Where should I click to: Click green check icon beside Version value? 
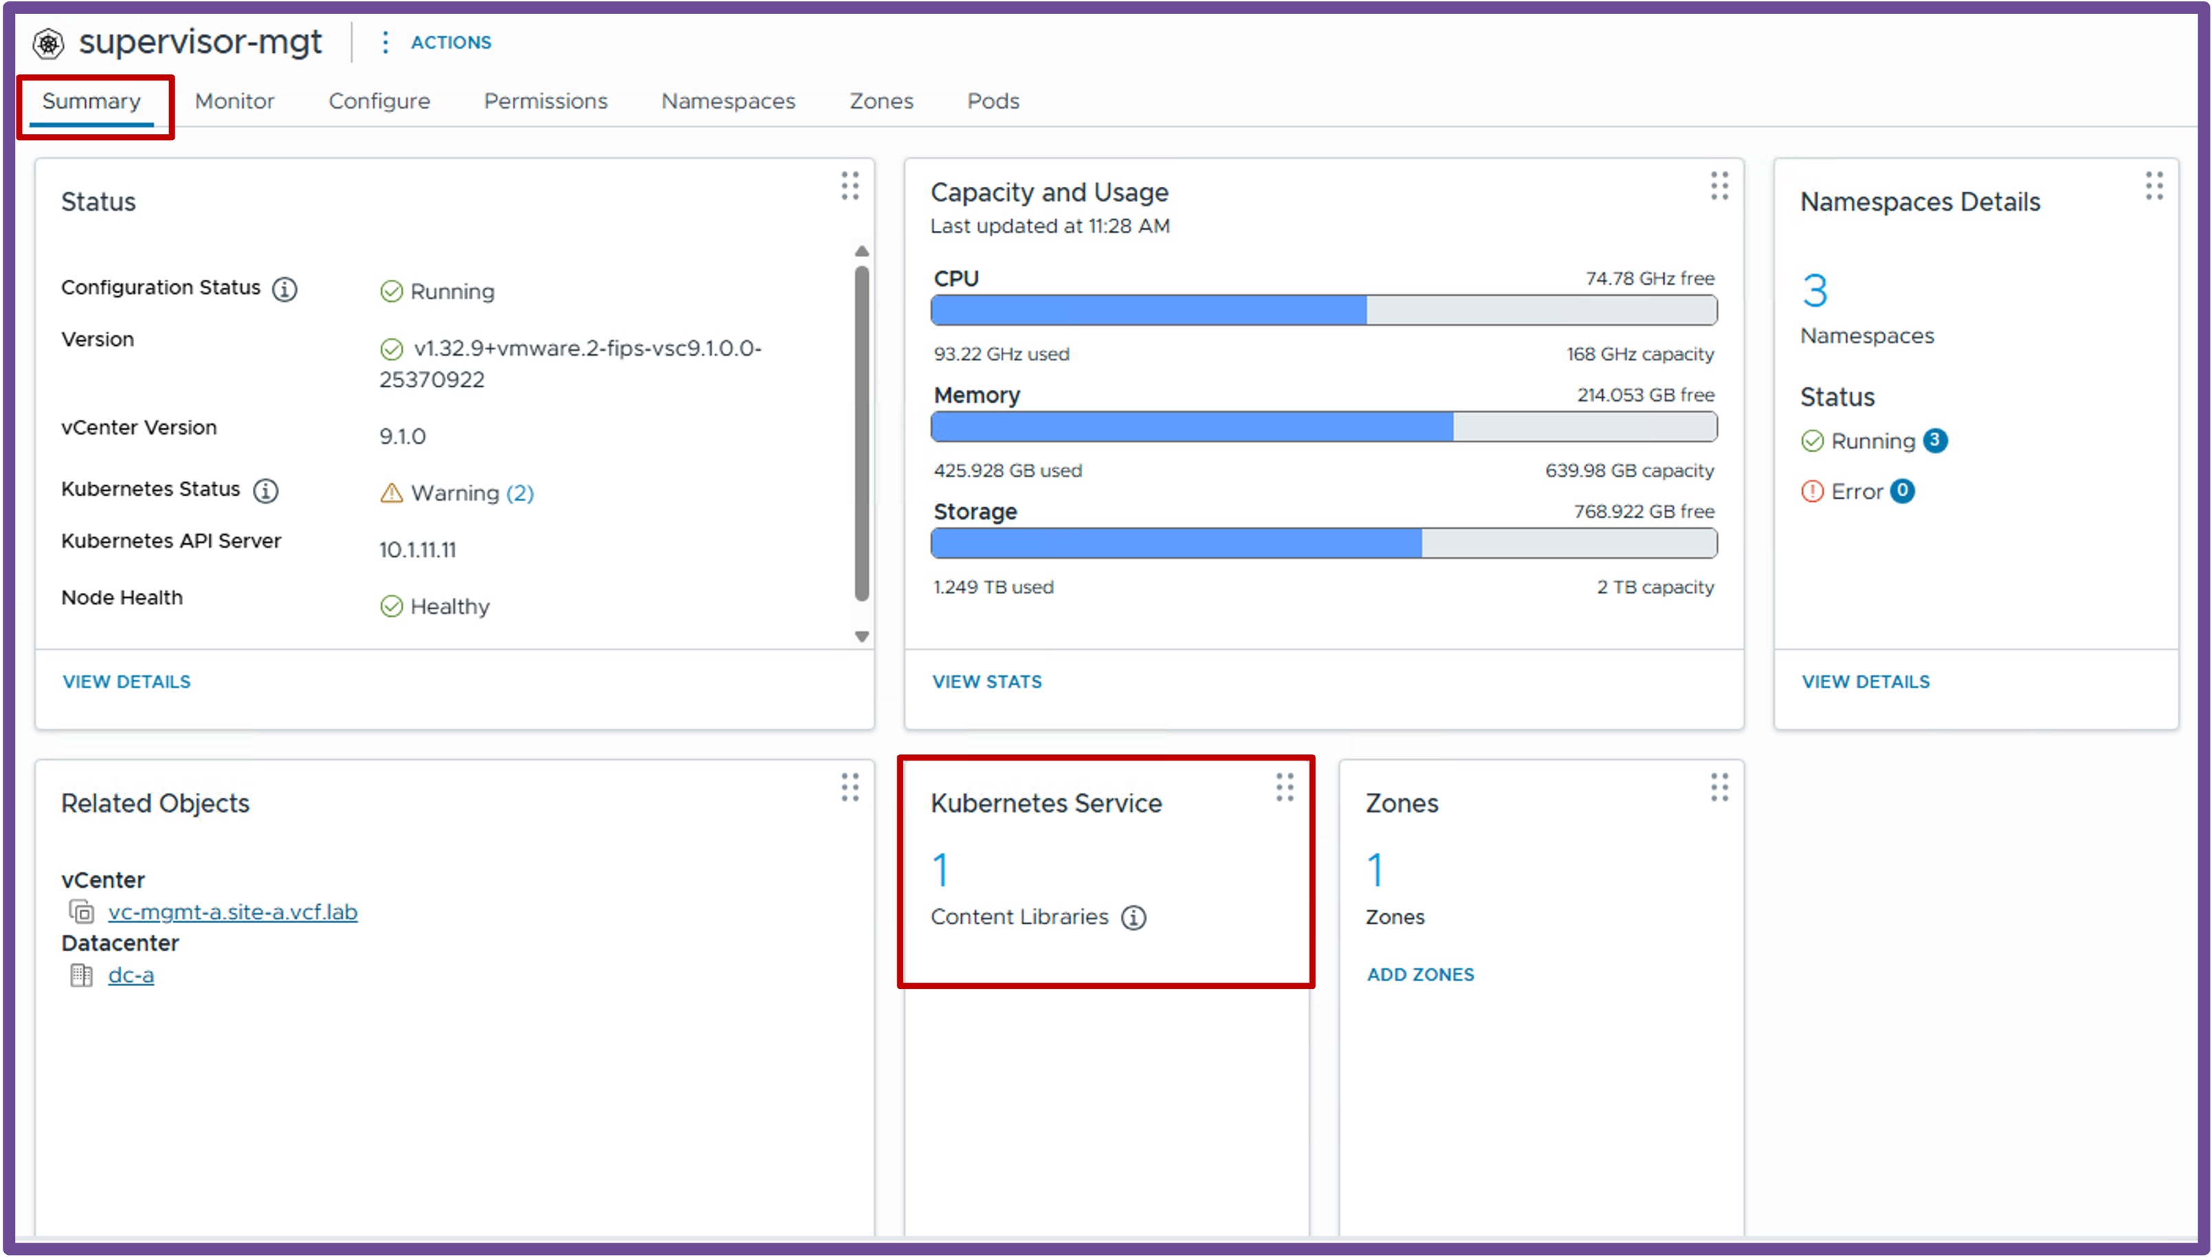(391, 349)
